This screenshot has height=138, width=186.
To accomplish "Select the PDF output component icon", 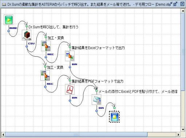I will click(70, 89).
